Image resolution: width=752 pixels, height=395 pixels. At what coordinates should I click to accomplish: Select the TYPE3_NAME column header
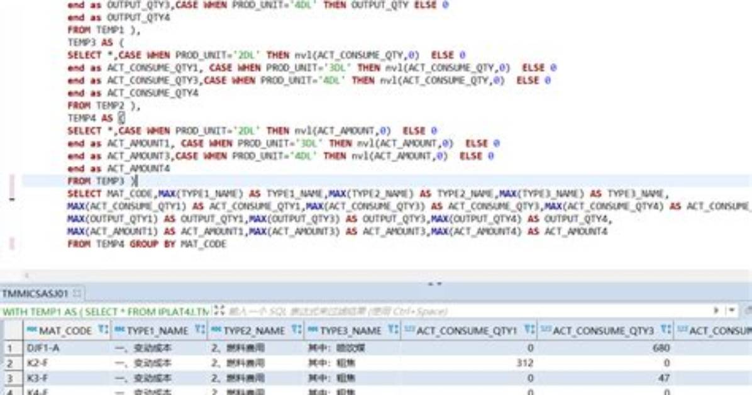pyautogui.click(x=353, y=330)
